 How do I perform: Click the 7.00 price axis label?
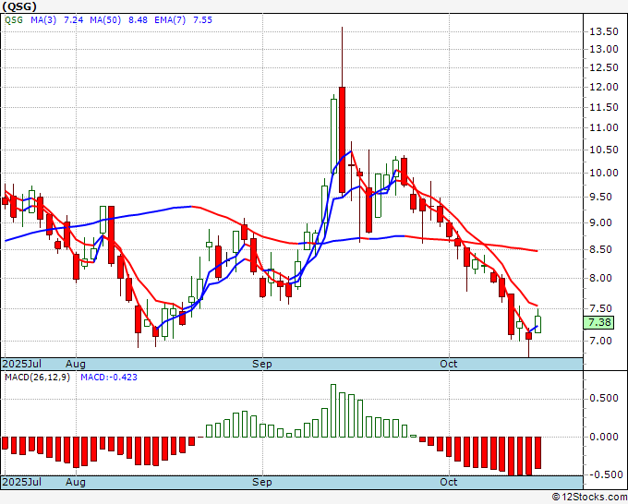click(x=601, y=341)
